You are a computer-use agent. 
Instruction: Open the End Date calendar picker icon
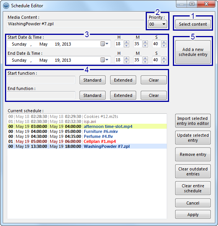coord(104,60)
